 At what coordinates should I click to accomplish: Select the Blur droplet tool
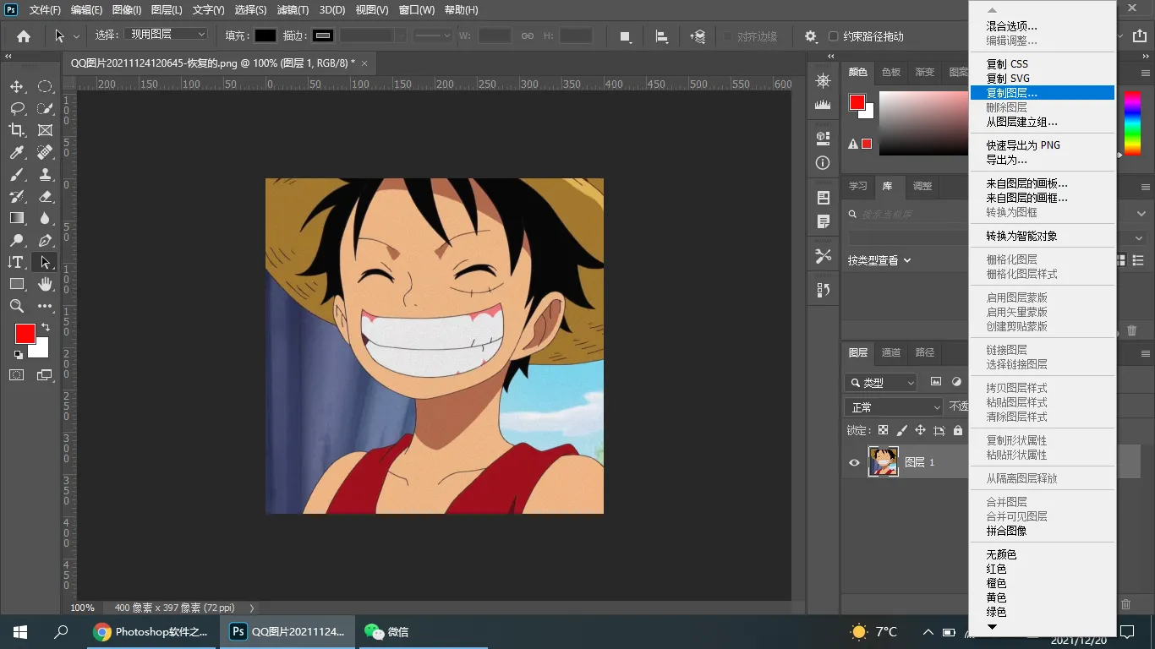pos(45,218)
